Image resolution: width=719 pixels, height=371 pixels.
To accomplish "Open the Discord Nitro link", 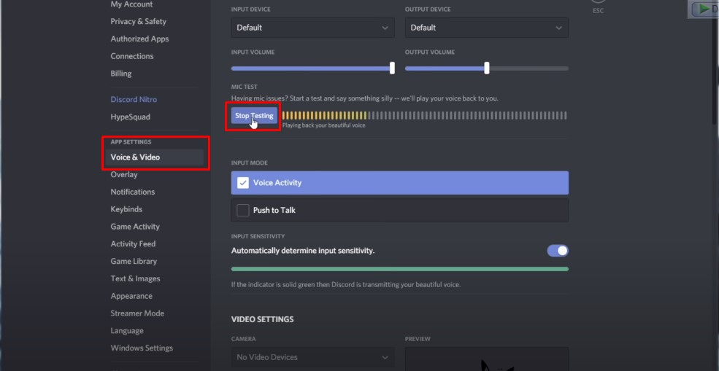I will point(134,100).
